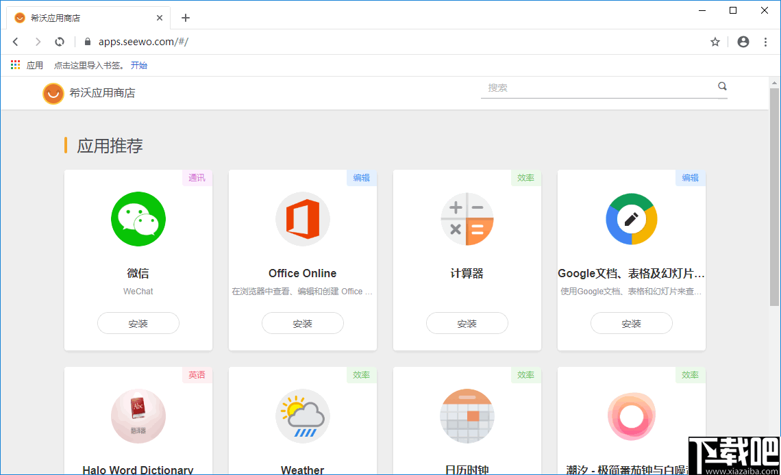
Task: Go back with browser back arrow
Action: [16, 42]
